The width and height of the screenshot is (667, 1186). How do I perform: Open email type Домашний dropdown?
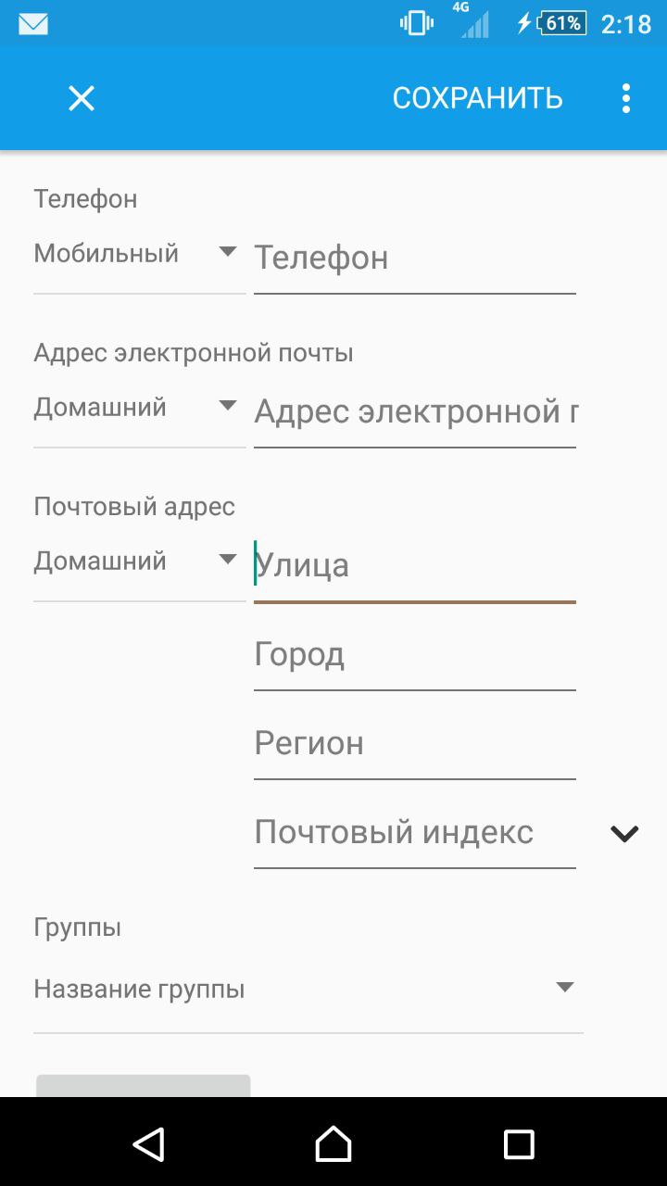pyautogui.click(x=139, y=409)
